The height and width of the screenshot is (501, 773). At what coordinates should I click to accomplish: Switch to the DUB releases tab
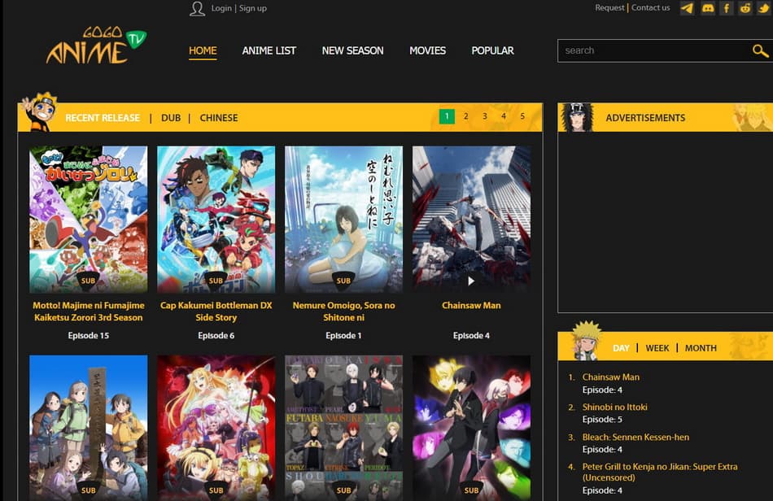coord(171,118)
